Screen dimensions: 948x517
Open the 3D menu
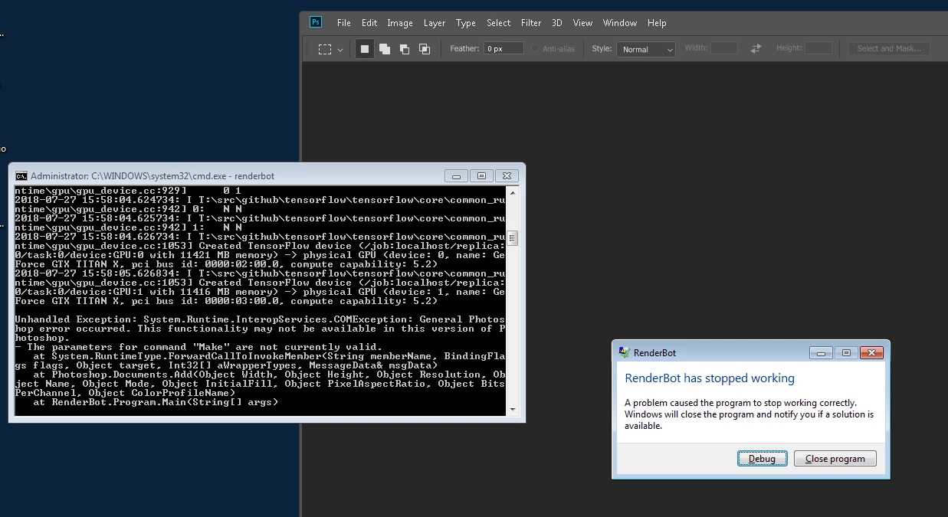pos(557,23)
